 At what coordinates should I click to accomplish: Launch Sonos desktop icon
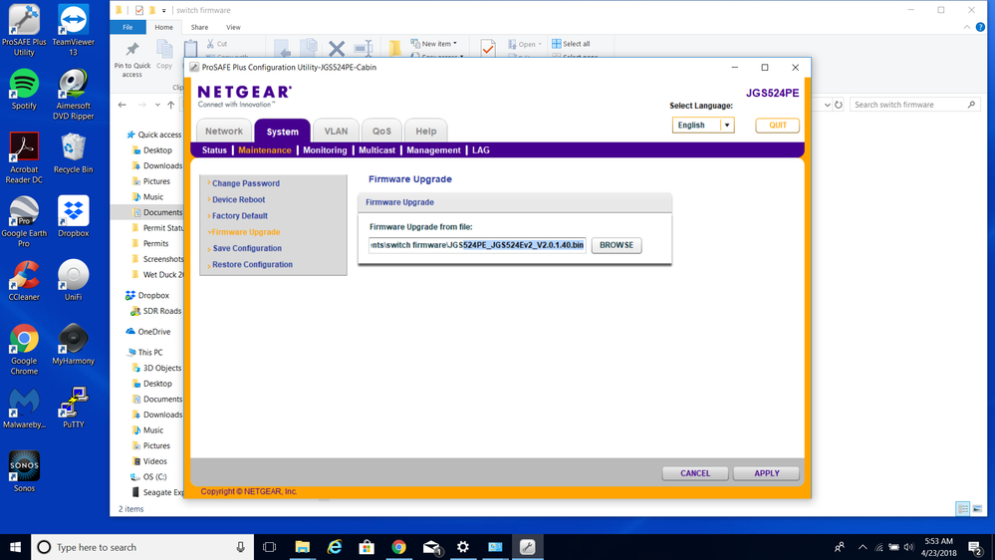point(24,471)
